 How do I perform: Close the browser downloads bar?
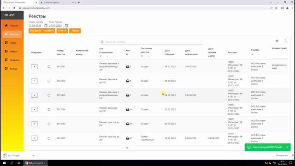click(x=293, y=155)
